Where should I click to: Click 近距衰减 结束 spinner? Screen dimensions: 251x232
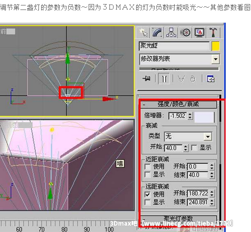[x=212, y=175]
